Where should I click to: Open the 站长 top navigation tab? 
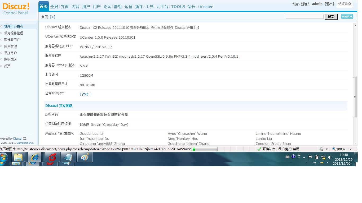click(191, 7)
